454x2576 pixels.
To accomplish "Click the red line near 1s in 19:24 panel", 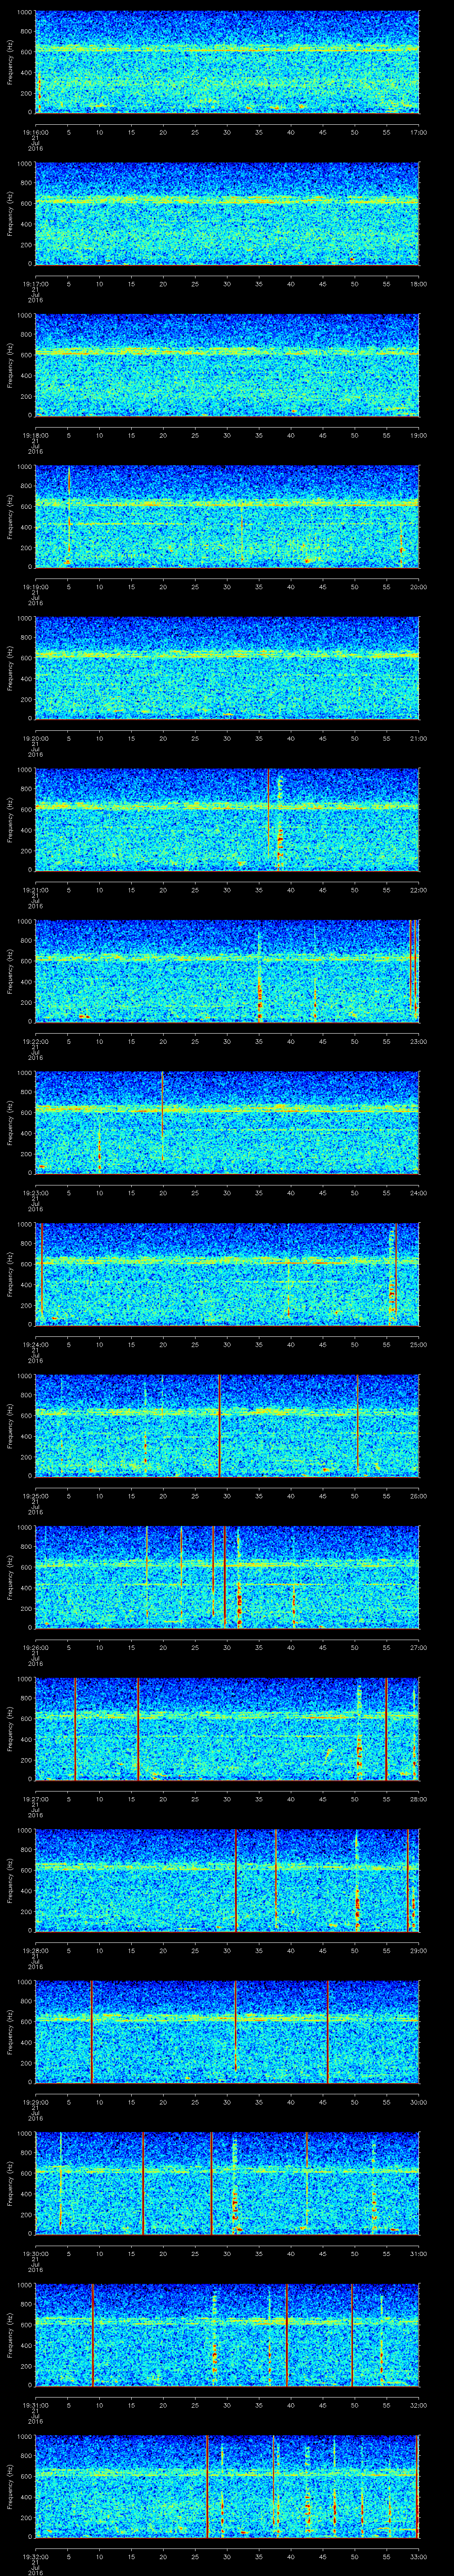I will coord(42,1272).
